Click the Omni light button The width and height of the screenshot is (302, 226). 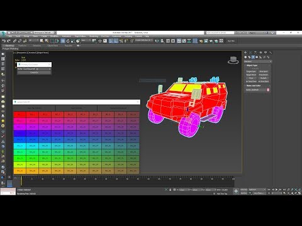coord(251,78)
